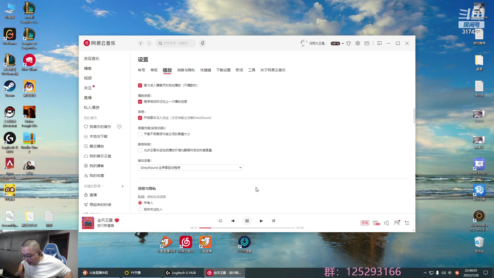Switch to the 消息与隐私 settings tab
494x278 pixels.
pyautogui.click(x=186, y=70)
